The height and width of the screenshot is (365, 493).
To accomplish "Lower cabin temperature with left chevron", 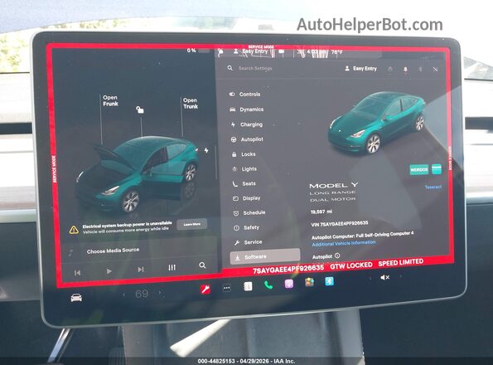I will [x=123, y=294].
